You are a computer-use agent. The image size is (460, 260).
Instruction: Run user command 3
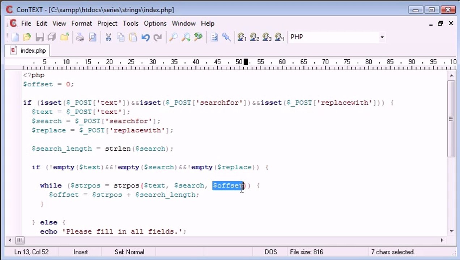(267, 37)
